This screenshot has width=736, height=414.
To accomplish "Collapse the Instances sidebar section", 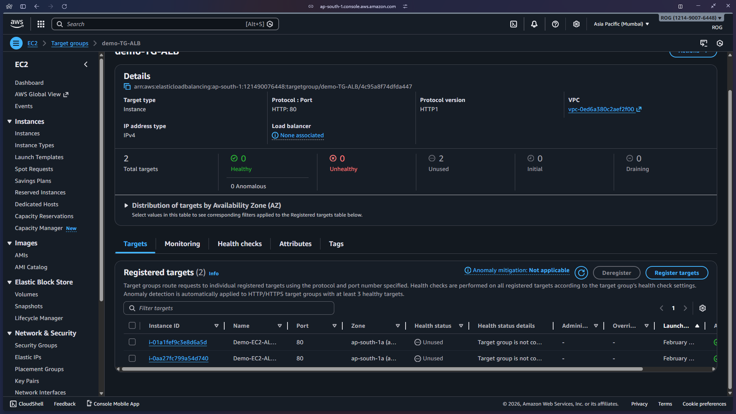I will 10,122.
